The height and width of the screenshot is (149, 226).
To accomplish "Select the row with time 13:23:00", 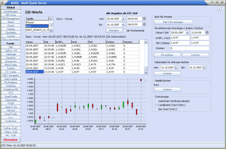I will pos(82,68).
